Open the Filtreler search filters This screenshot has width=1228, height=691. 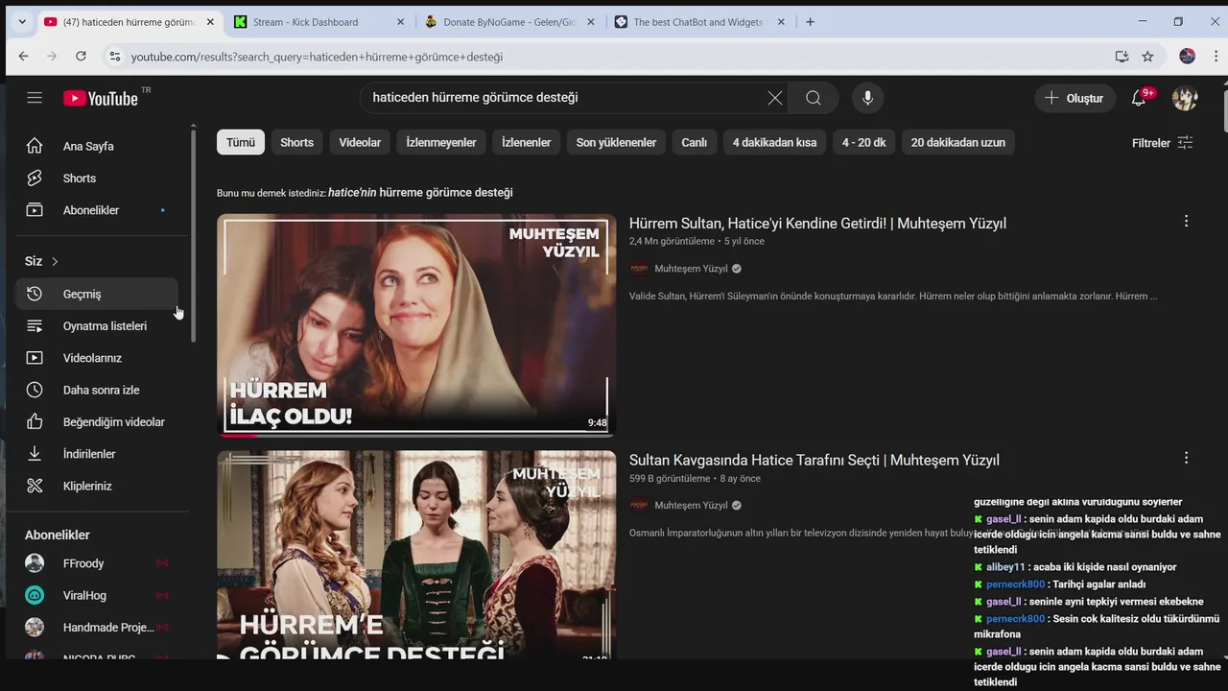(1162, 143)
